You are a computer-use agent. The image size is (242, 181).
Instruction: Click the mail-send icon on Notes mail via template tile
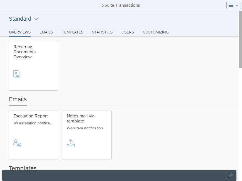(x=70, y=143)
